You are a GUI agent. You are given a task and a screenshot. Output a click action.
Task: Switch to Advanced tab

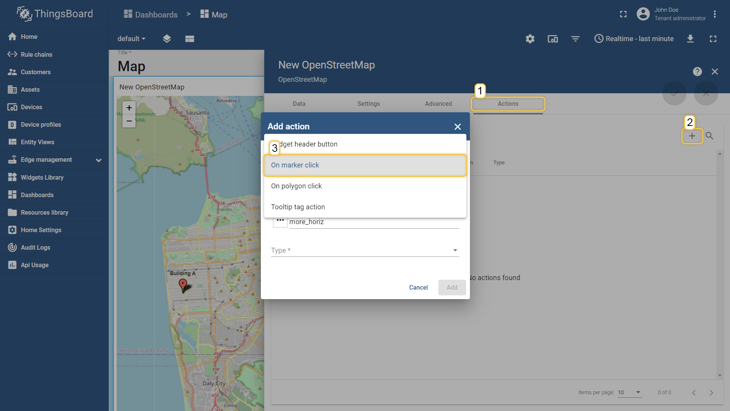tap(438, 104)
